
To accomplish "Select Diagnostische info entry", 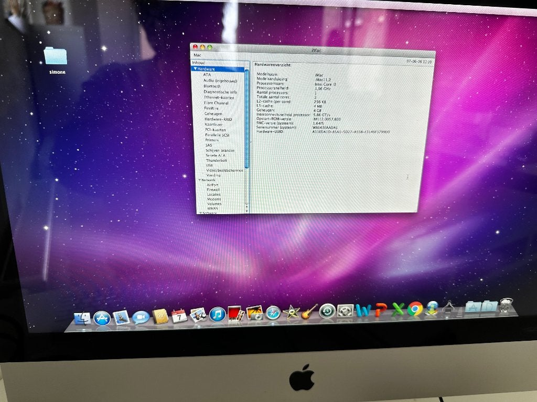I will click(x=220, y=92).
